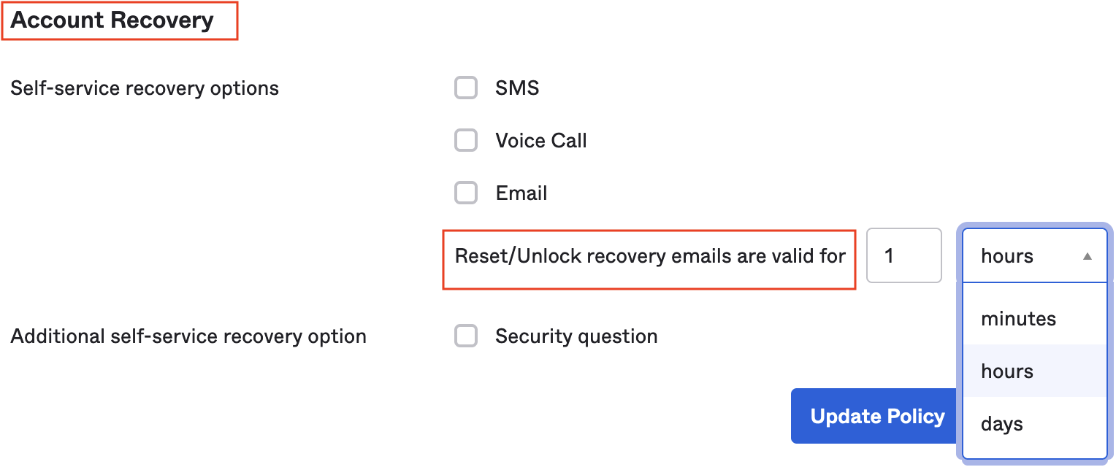Image resolution: width=1116 pixels, height=467 pixels.
Task: Click the "Reset/Unlock recovery emails are valid for" label
Action: (649, 256)
